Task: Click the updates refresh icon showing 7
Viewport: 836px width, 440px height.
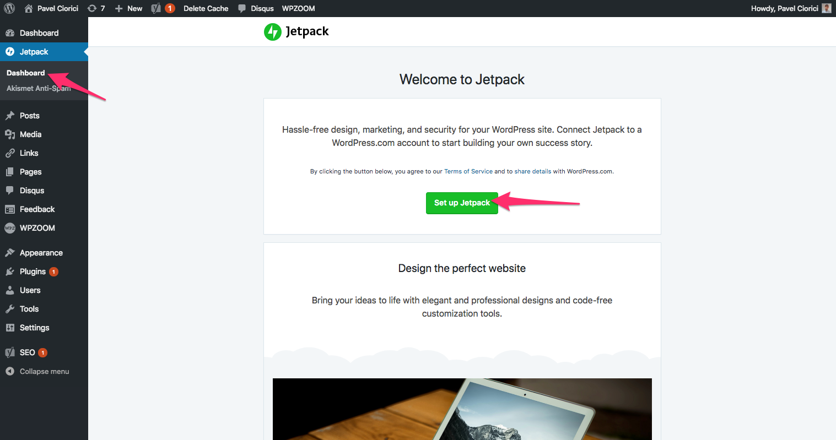Action: [92, 8]
